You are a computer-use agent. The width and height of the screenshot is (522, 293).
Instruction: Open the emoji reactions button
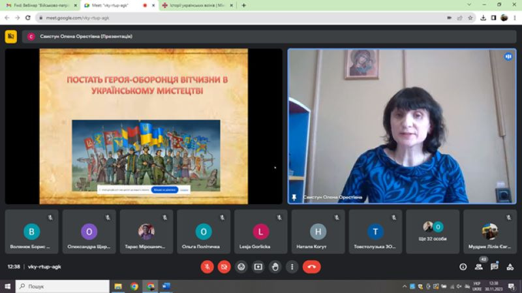[x=241, y=267]
